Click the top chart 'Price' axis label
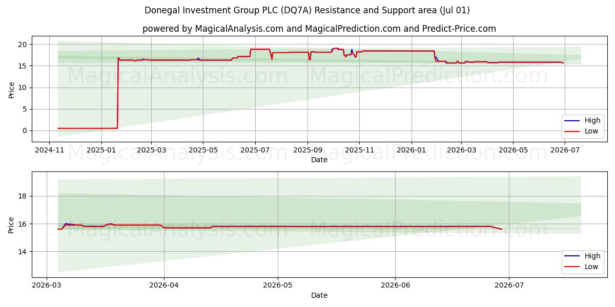 (x=11, y=89)
